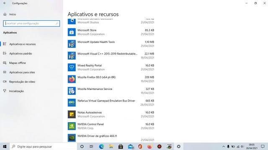The image size is (268, 150).
Task: Click the Microsoft Update Health Tools icon
Action: [72, 44]
